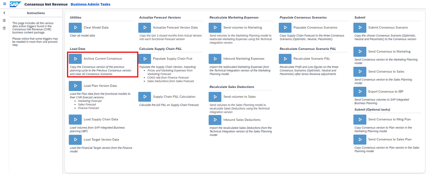Run Actualize Forecast Version Data trigger

tap(145, 27)
